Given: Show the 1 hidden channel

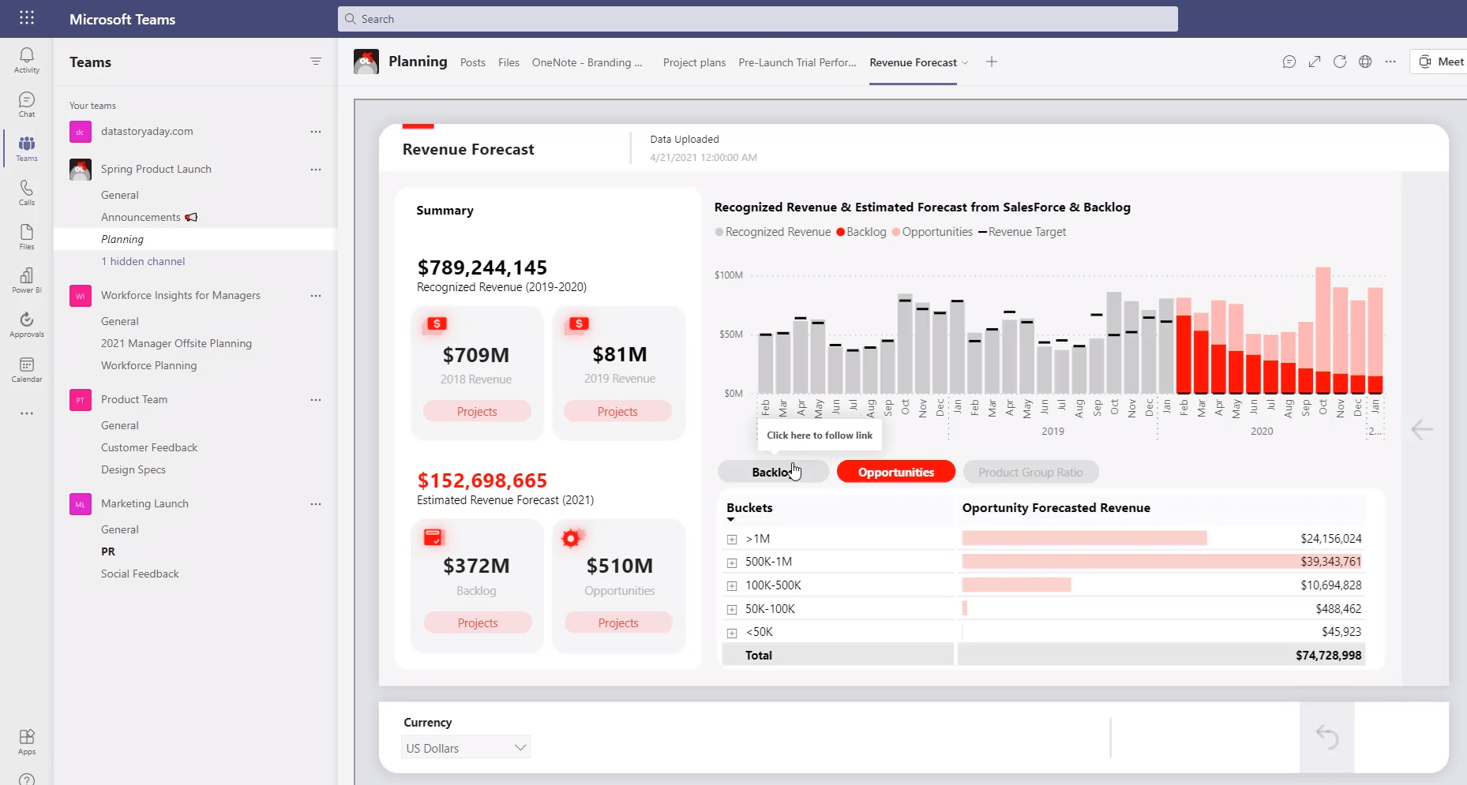Looking at the screenshot, I should click(x=143, y=261).
